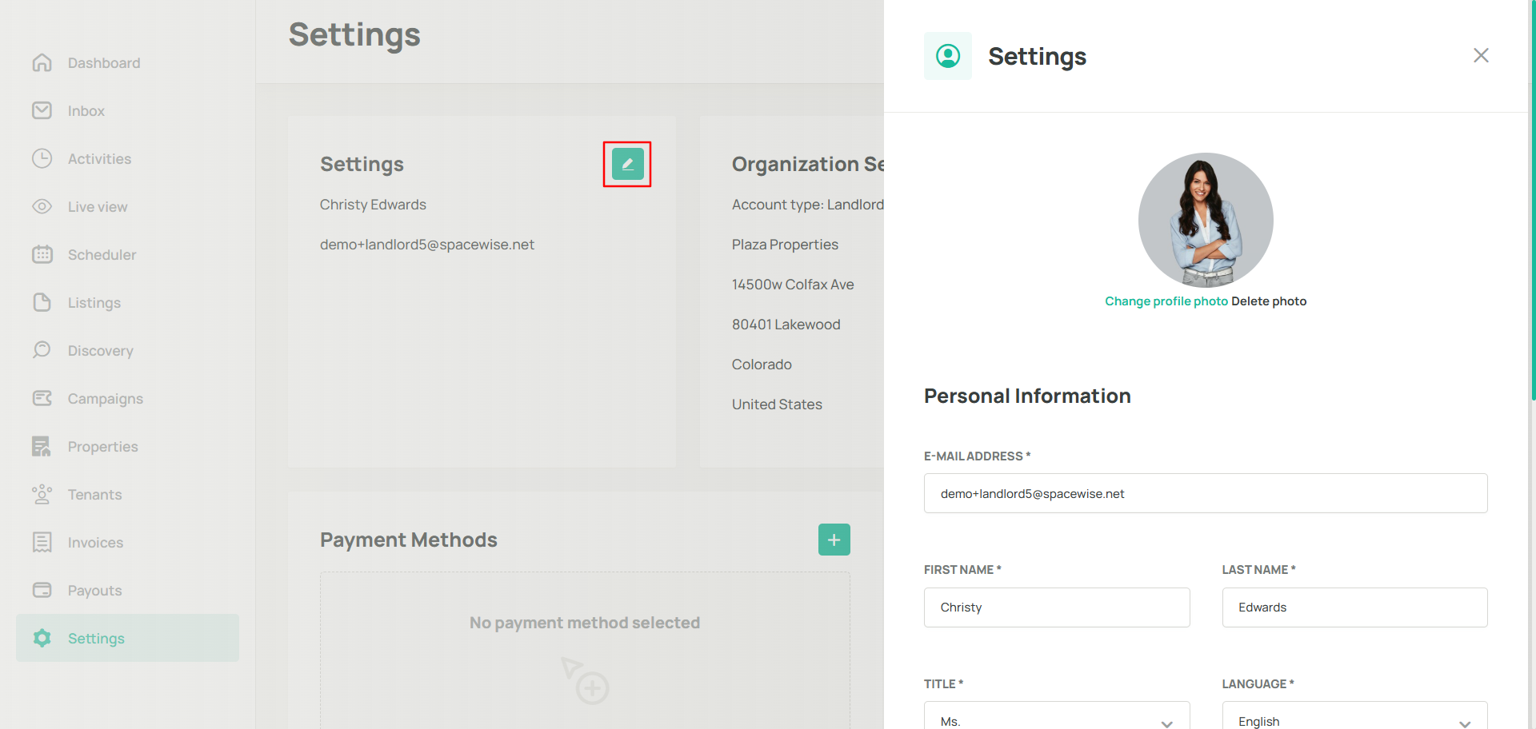Screen dimensions: 1536x729
Task: Click the edit pencil icon on Settings card
Action: (627, 164)
